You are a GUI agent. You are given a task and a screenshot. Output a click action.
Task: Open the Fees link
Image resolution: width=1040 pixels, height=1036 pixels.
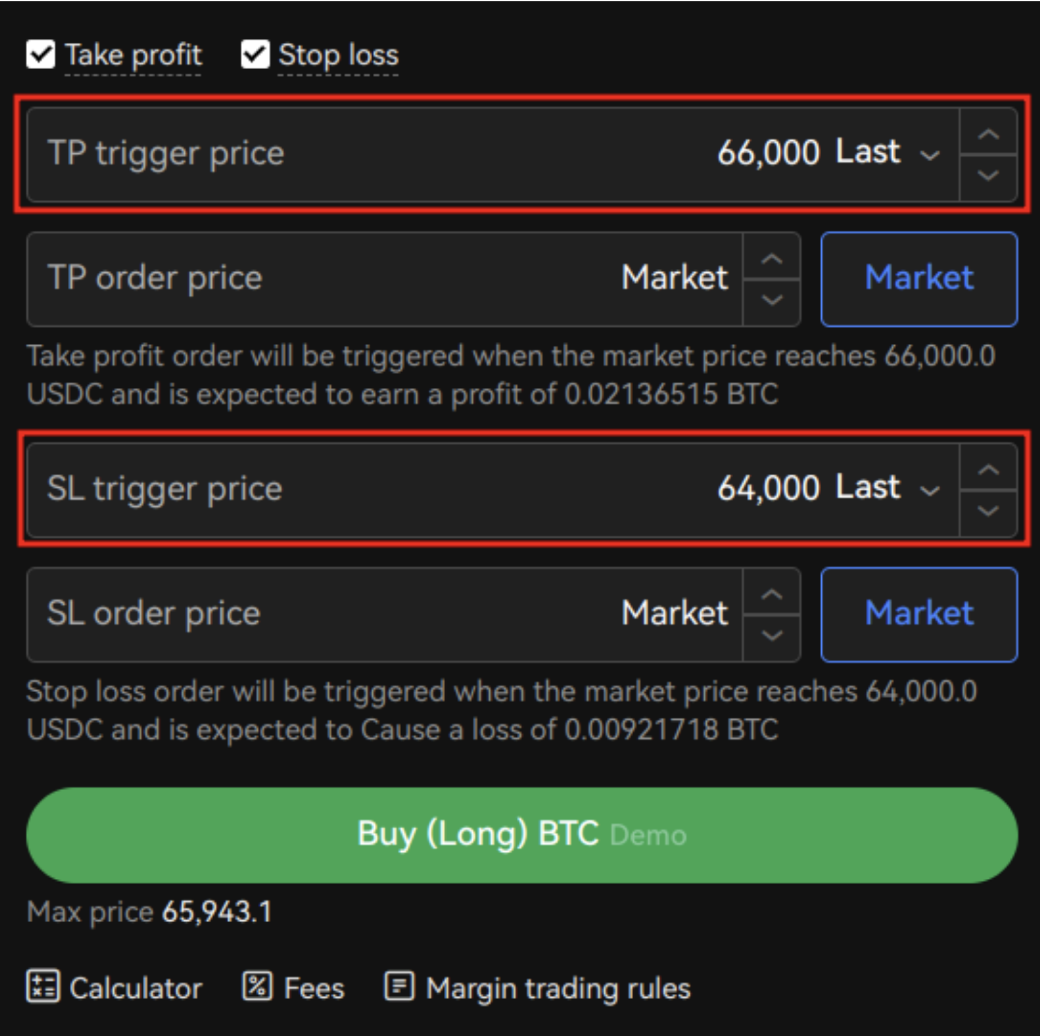coord(314,988)
